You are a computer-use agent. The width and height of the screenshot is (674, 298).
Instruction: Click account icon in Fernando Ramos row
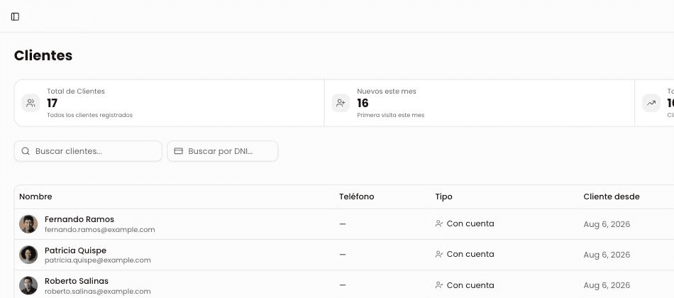439,223
